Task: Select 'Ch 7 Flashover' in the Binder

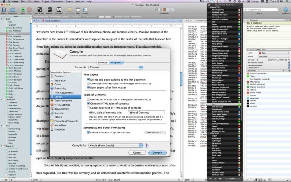Action: pos(14,45)
